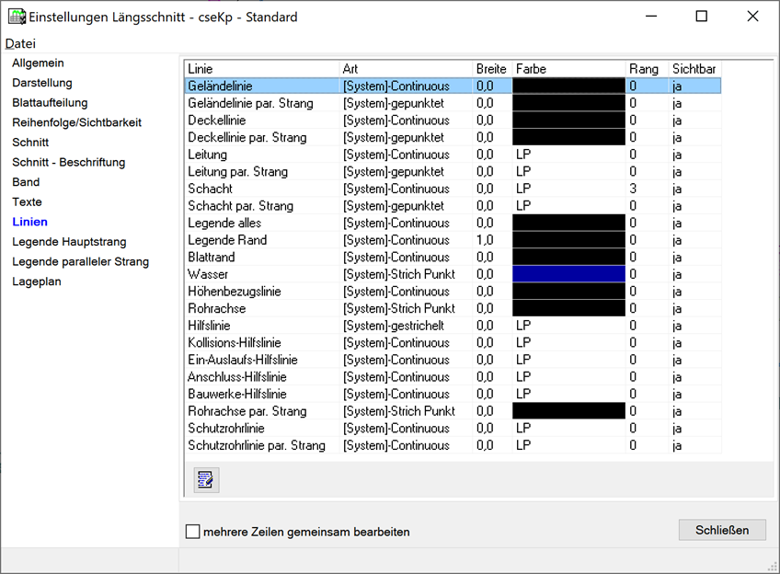
Task: Switch to Darstellung settings page
Action: 42,83
